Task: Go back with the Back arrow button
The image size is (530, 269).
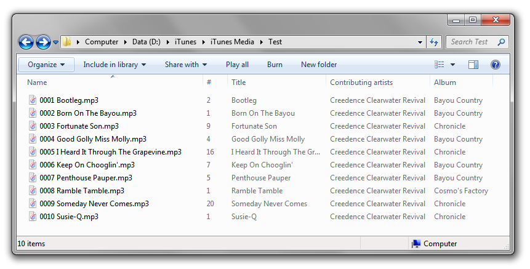Action: pos(26,42)
